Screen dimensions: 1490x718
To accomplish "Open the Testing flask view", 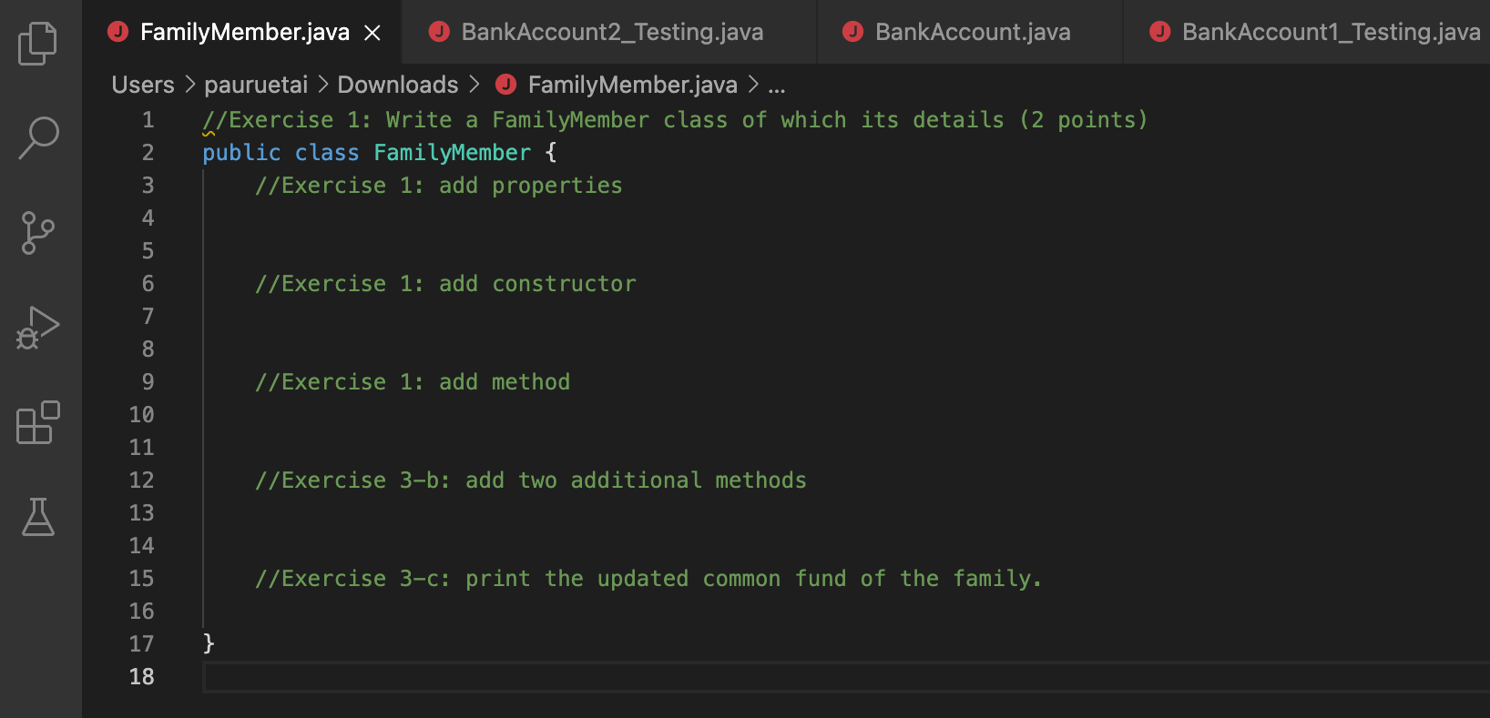I will point(37,517).
